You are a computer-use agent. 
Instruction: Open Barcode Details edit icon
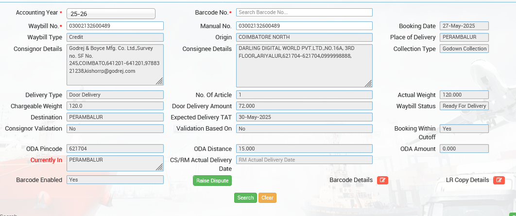382,180
